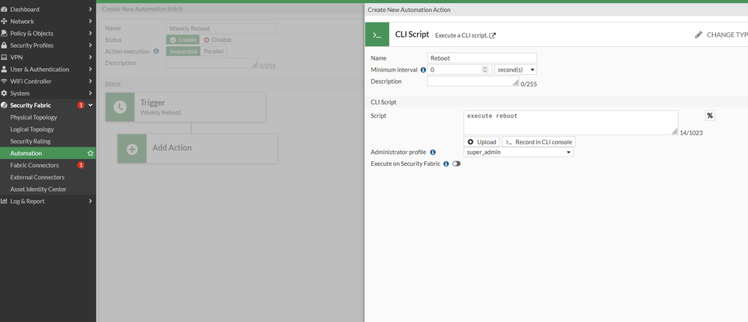Click the stitch Description field
748x322 pixels.
[213, 64]
